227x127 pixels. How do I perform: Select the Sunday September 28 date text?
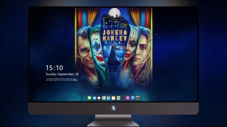(62, 74)
